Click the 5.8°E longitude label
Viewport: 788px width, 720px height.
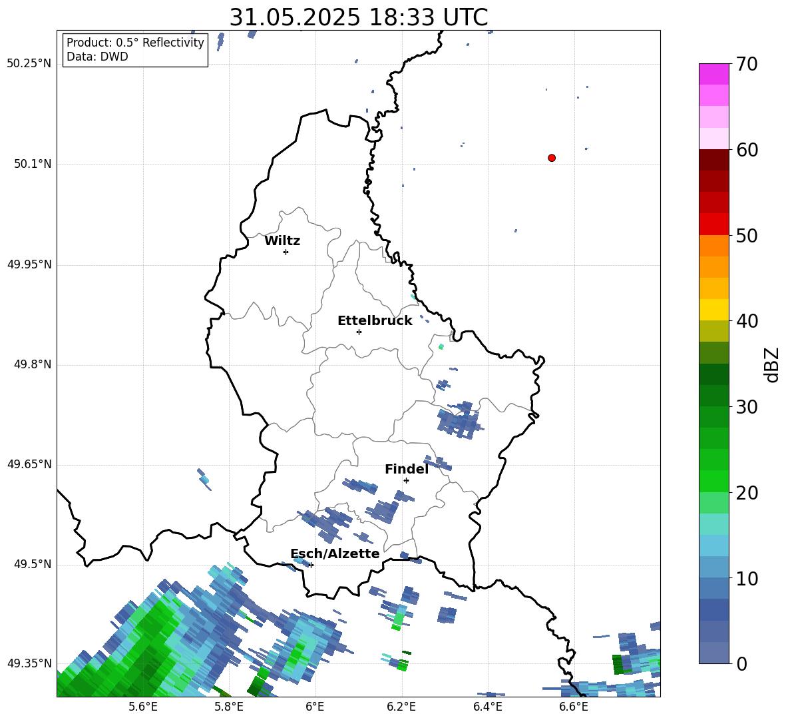click(x=229, y=707)
